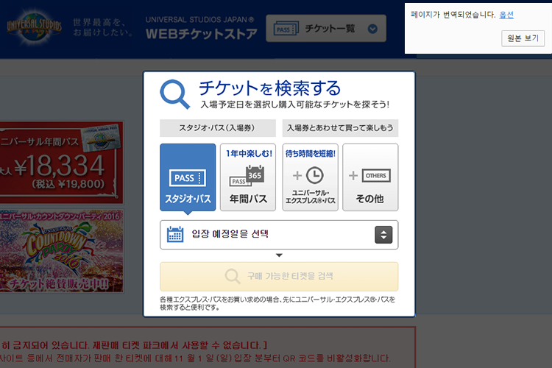
Task: Click the スタジオ・パス（入場券） header label
Action: pyautogui.click(x=218, y=128)
